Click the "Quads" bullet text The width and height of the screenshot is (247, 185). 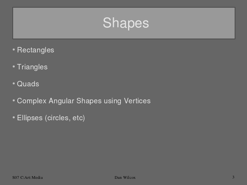[x=28, y=84]
